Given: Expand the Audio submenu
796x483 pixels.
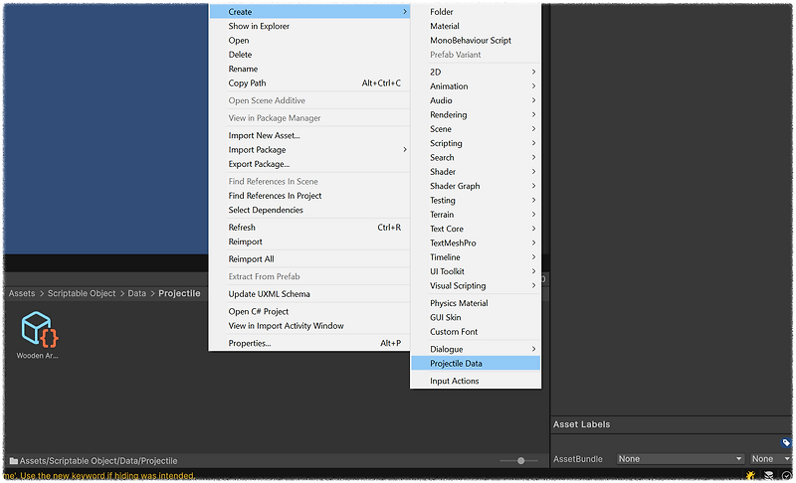Looking at the screenshot, I should pos(476,100).
